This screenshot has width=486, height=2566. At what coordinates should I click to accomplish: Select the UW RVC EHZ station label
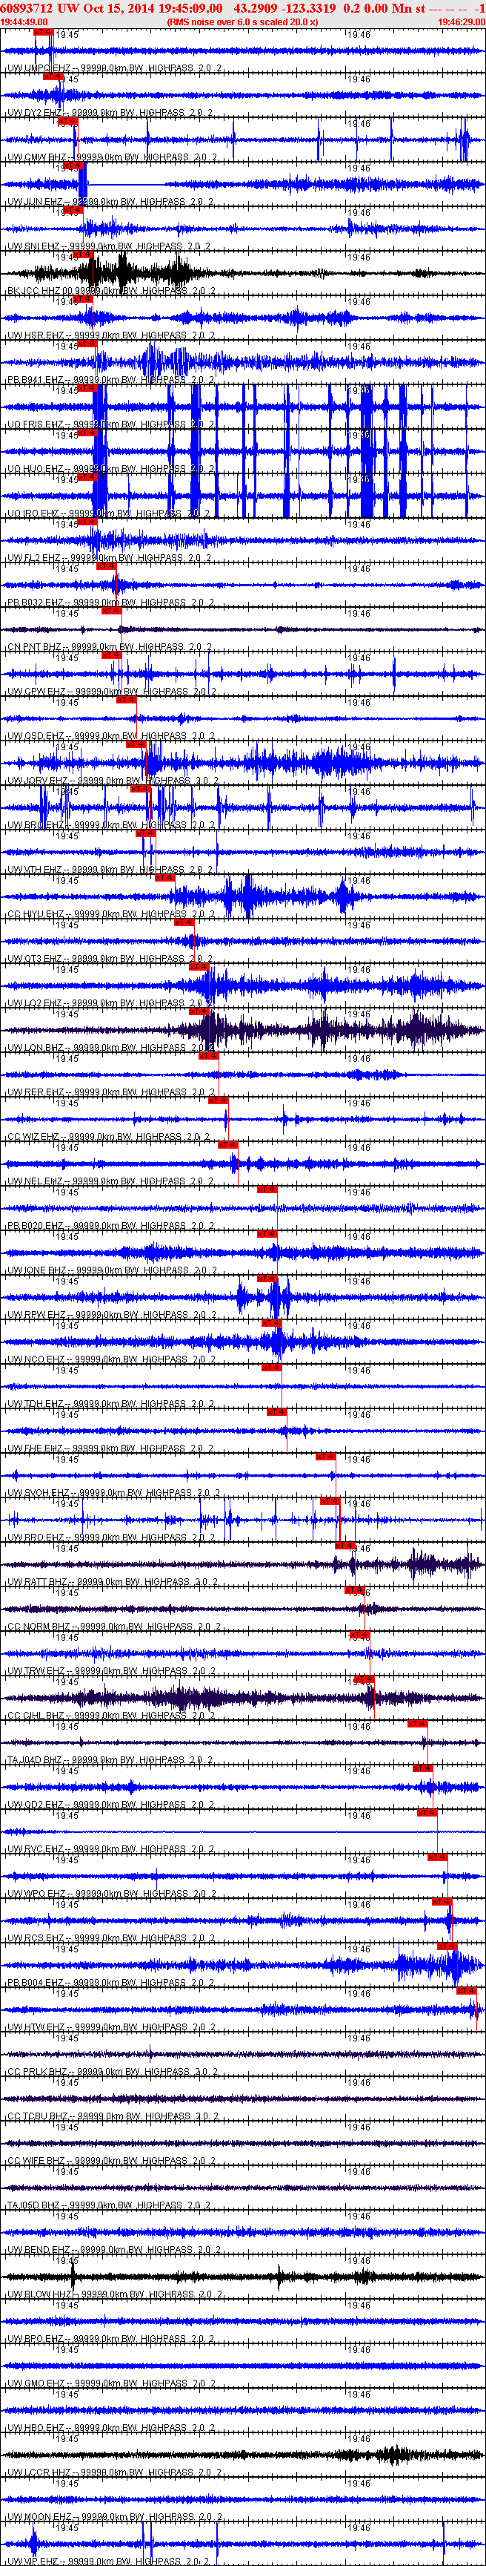coord(110,1848)
